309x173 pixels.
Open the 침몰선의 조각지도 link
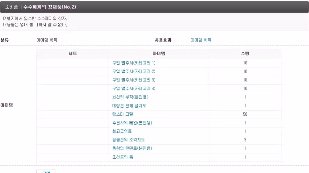coord(129,140)
